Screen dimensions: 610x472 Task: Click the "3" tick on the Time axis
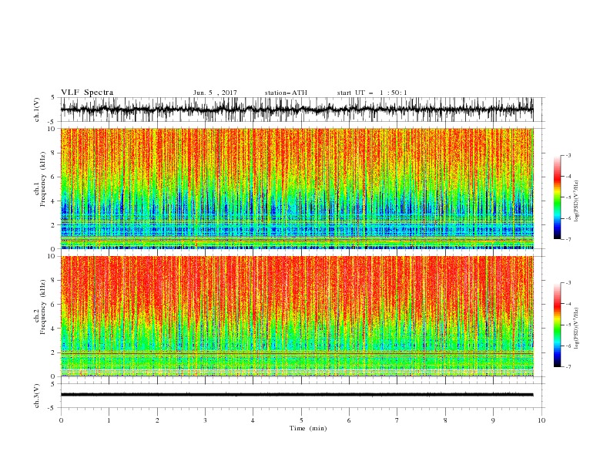[x=205, y=420]
